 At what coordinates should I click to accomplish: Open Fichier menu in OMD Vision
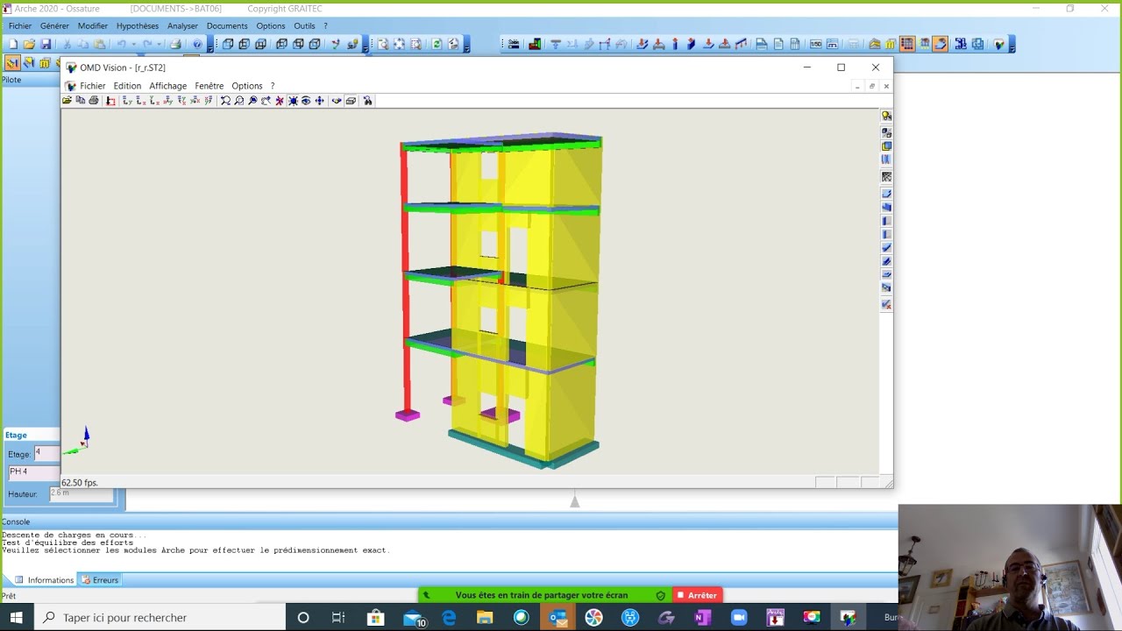pyautogui.click(x=92, y=86)
